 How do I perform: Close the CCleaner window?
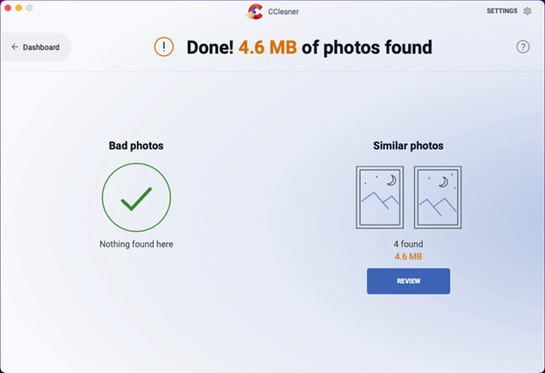click(x=7, y=8)
